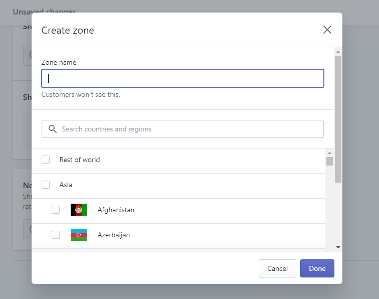Image resolution: width=379 pixels, height=299 pixels.
Task: Click the dialog's outer scrollbar thumb
Action: pos(338,118)
